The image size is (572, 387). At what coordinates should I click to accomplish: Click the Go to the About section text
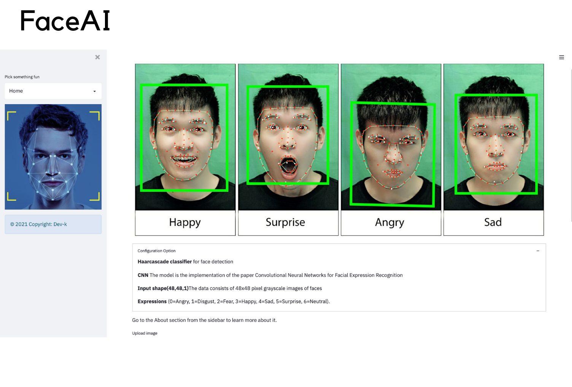tap(204, 320)
